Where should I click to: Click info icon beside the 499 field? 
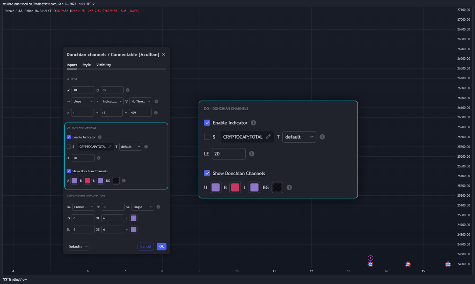click(x=156, y=113)
